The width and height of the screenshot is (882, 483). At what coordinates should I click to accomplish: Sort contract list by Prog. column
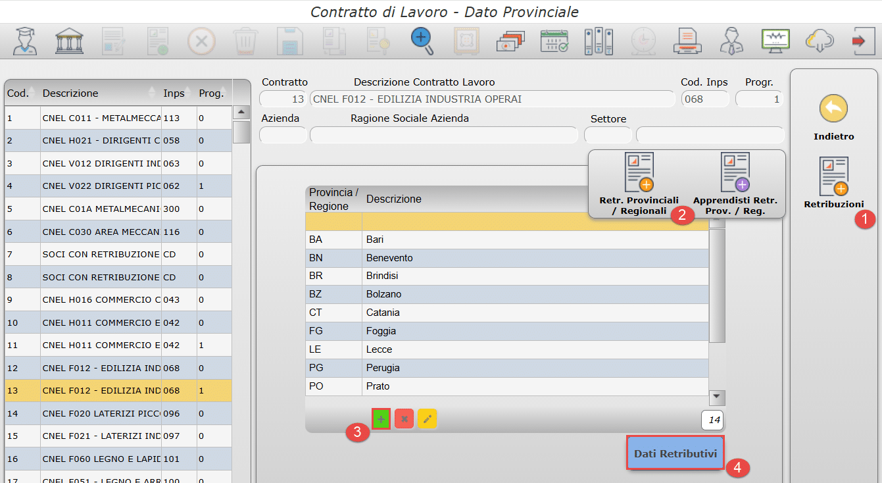214,93
